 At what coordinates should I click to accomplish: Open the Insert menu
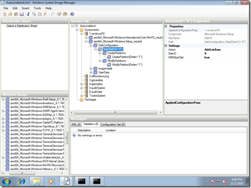coord(25,8)
